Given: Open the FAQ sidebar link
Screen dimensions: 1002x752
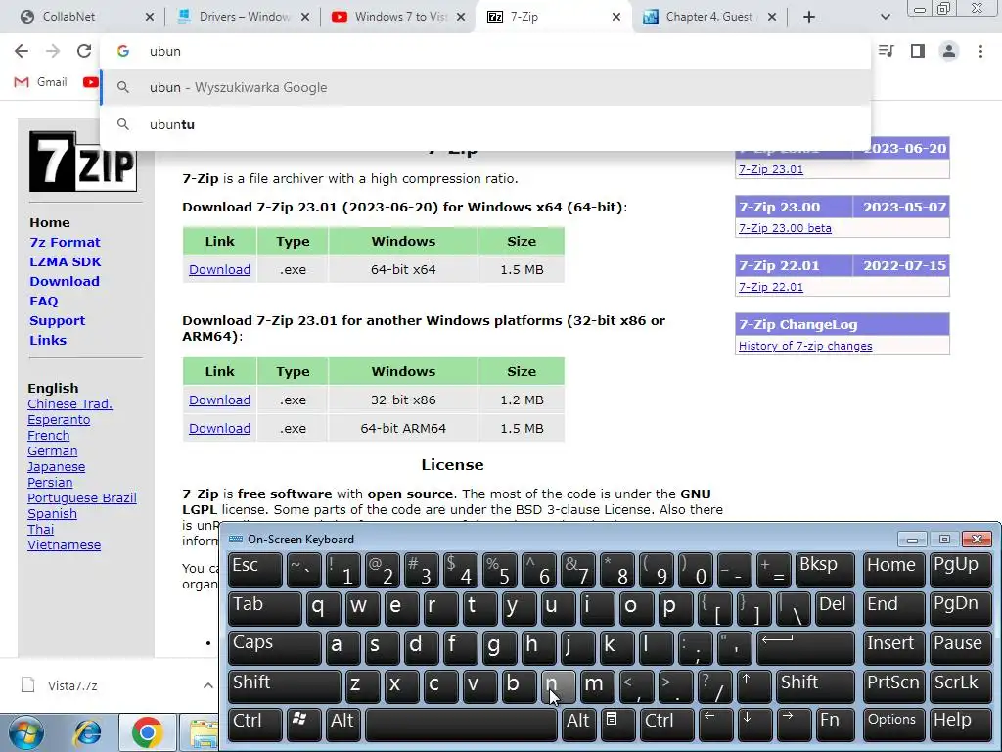Looking at the screenshot, I should [43, 302].
